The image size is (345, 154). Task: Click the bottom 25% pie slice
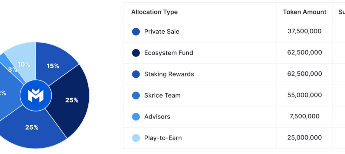coord(32,129)
